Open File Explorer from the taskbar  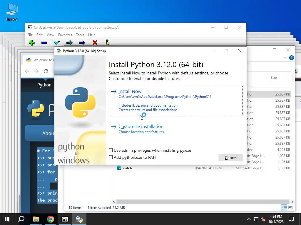[36, 219]
